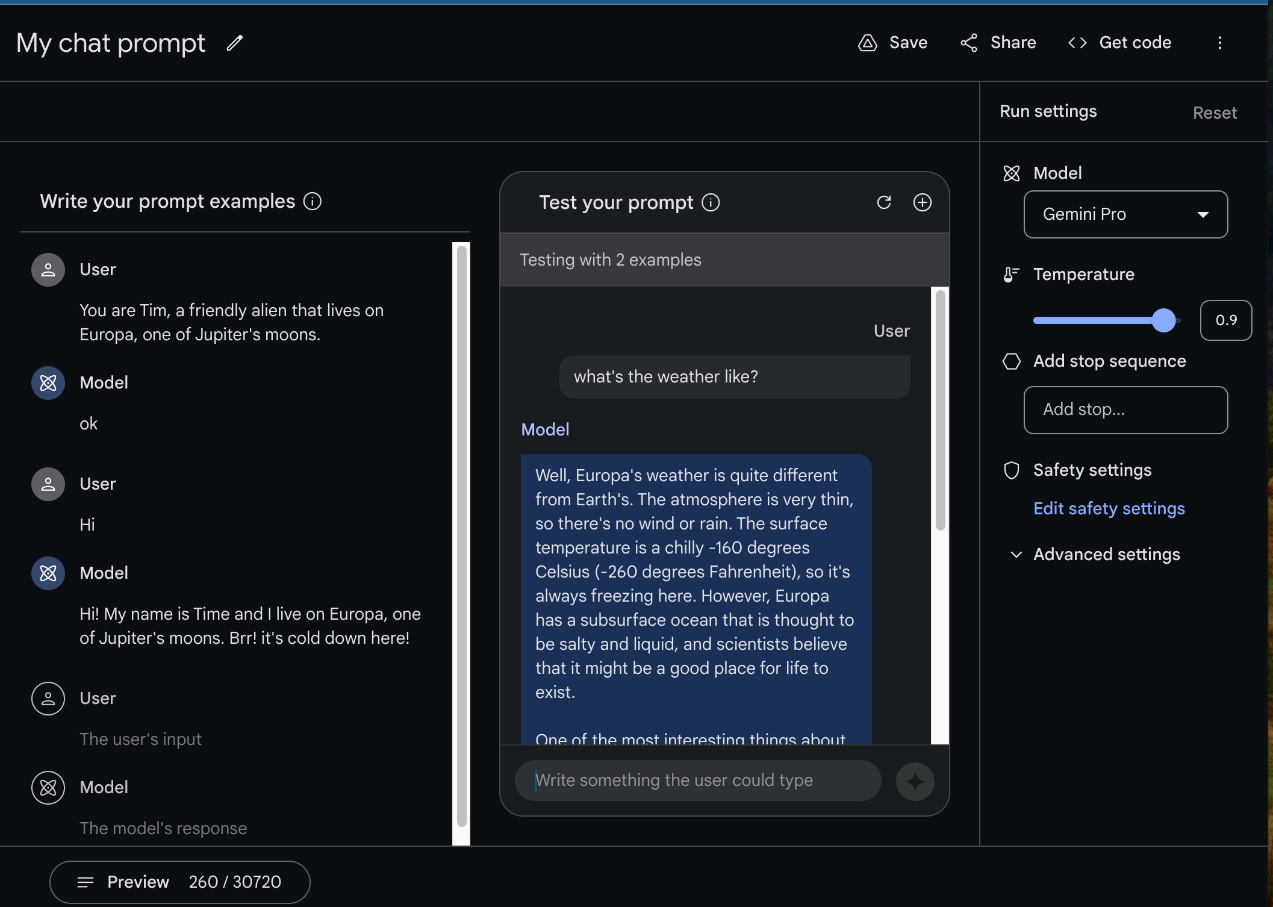Adjust the Temperature slider handle
Viewport: 1273px width, 907px height.
[1164, 320]
